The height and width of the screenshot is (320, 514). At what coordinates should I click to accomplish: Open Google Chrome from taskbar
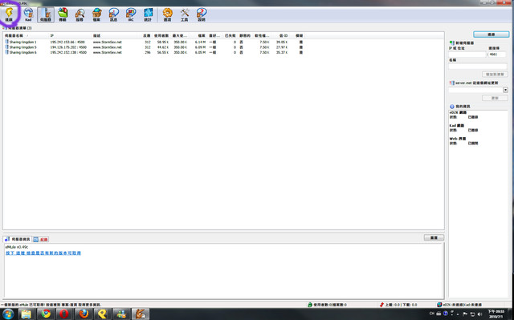pos(46,314)
